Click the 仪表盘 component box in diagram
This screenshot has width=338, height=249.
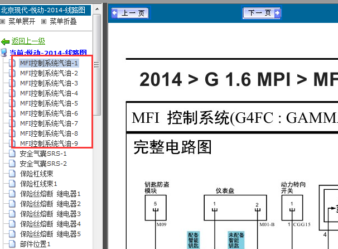pos(235,208)
